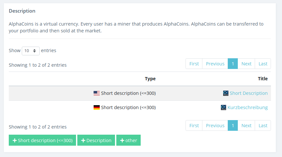Go to First page in top pagination
Viewport: 282px width, 157px height.
tap(194, 64)
